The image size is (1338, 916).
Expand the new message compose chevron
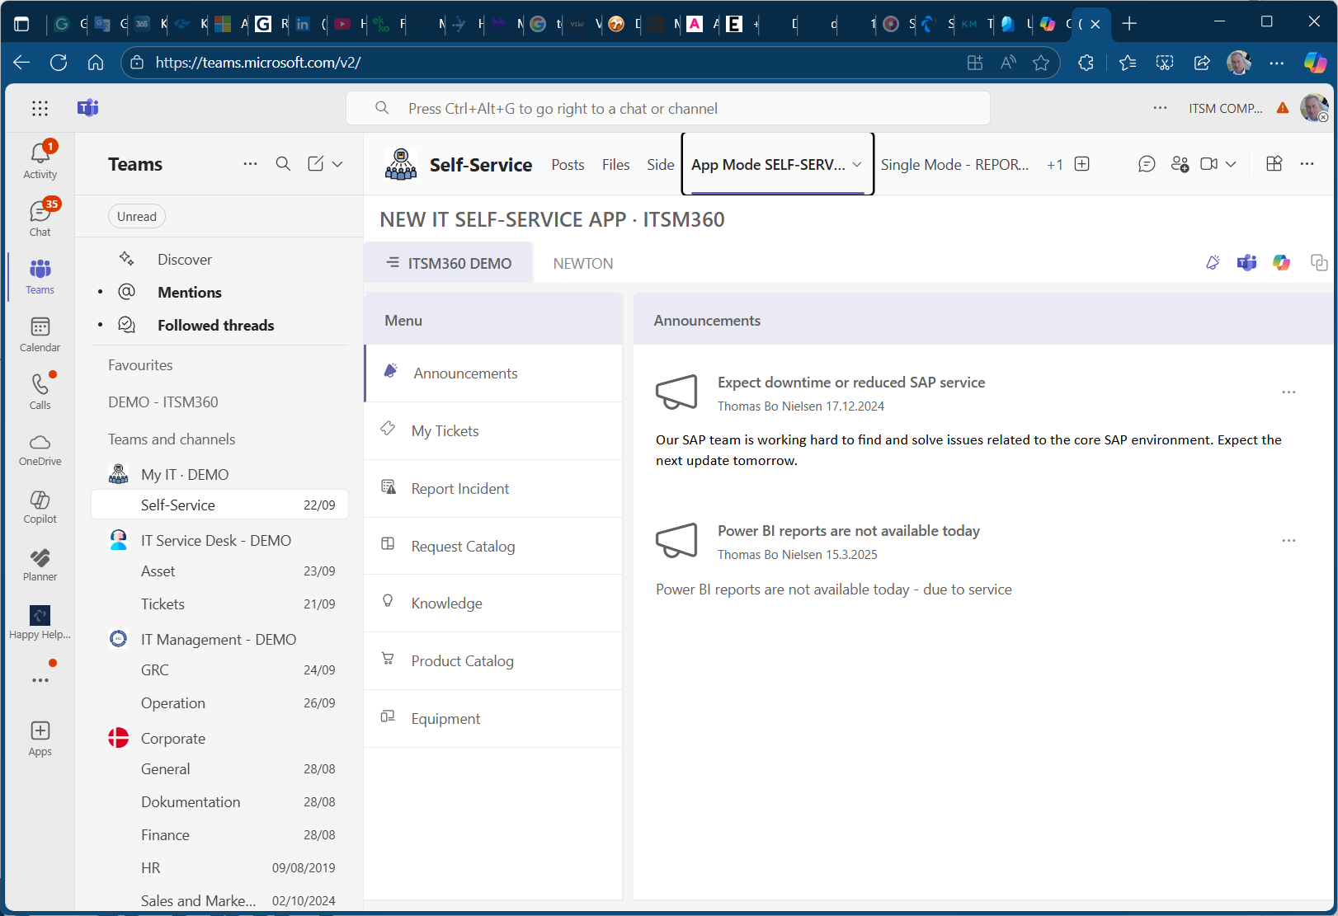click(338, 163)
